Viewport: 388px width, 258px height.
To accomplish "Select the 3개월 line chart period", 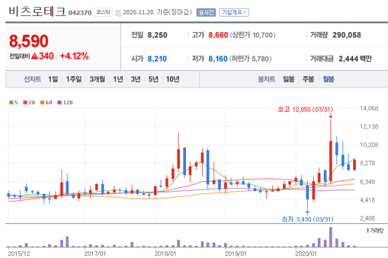I will tap(97, 80).
